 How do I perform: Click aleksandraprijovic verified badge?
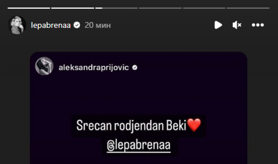pos(135,67)
